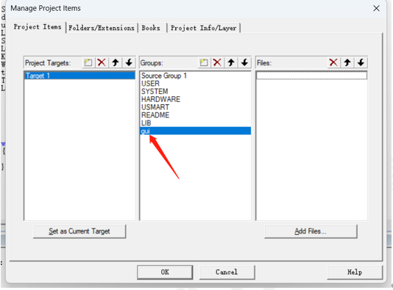393x290 pixels.
Task: Open Help for this dialog
Action: point(355,272)
